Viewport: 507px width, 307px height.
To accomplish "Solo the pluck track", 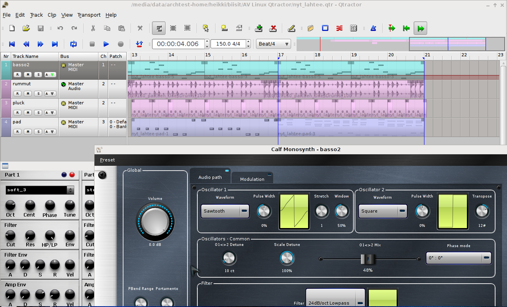I will click(38, 113).
